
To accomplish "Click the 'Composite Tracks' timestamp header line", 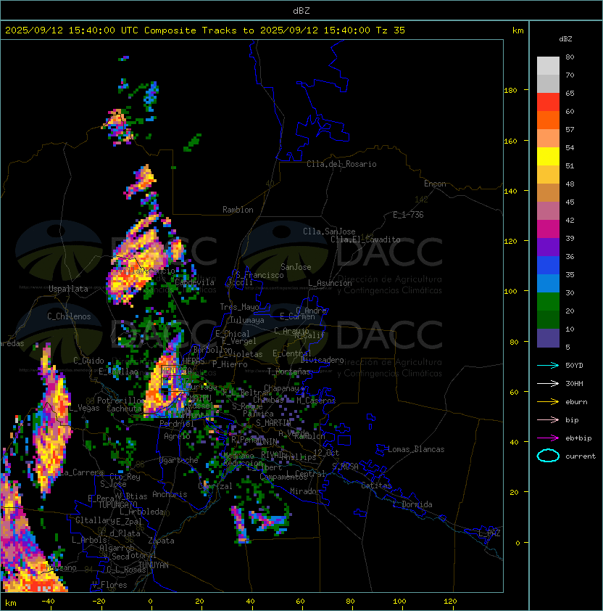I will (205, 30).
